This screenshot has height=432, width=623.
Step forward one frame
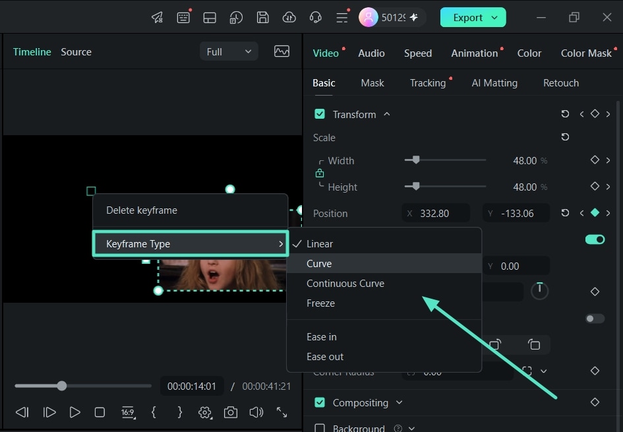[49, 412]
